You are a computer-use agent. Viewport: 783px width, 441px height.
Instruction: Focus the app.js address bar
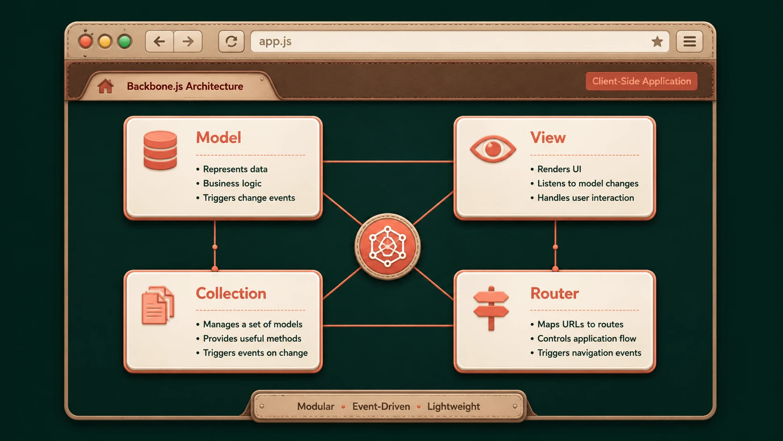tap(460, 42)
